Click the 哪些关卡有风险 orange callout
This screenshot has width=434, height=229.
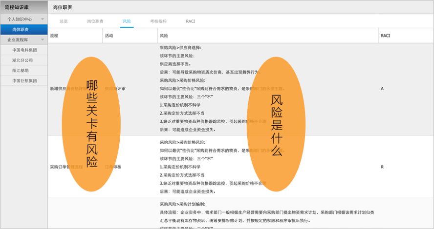(x=92, y=124)
